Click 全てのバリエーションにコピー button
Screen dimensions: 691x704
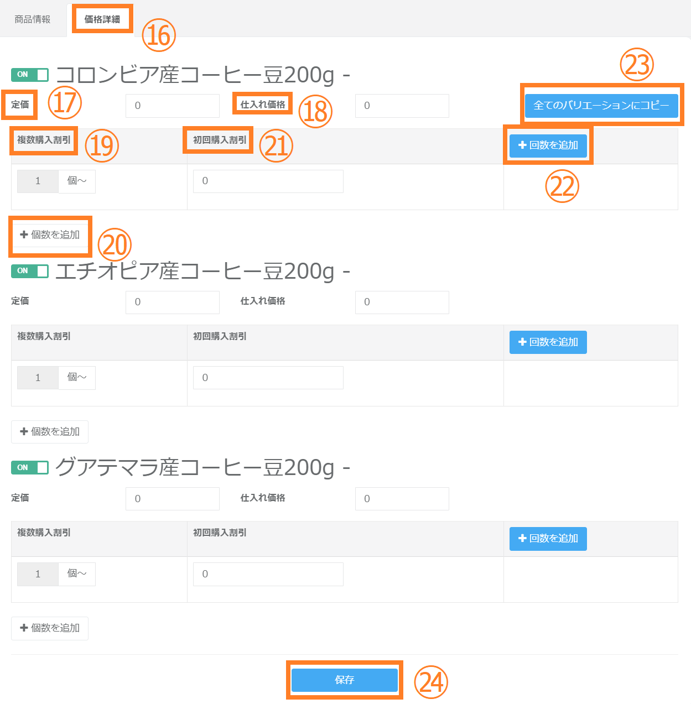pos(601,106)
